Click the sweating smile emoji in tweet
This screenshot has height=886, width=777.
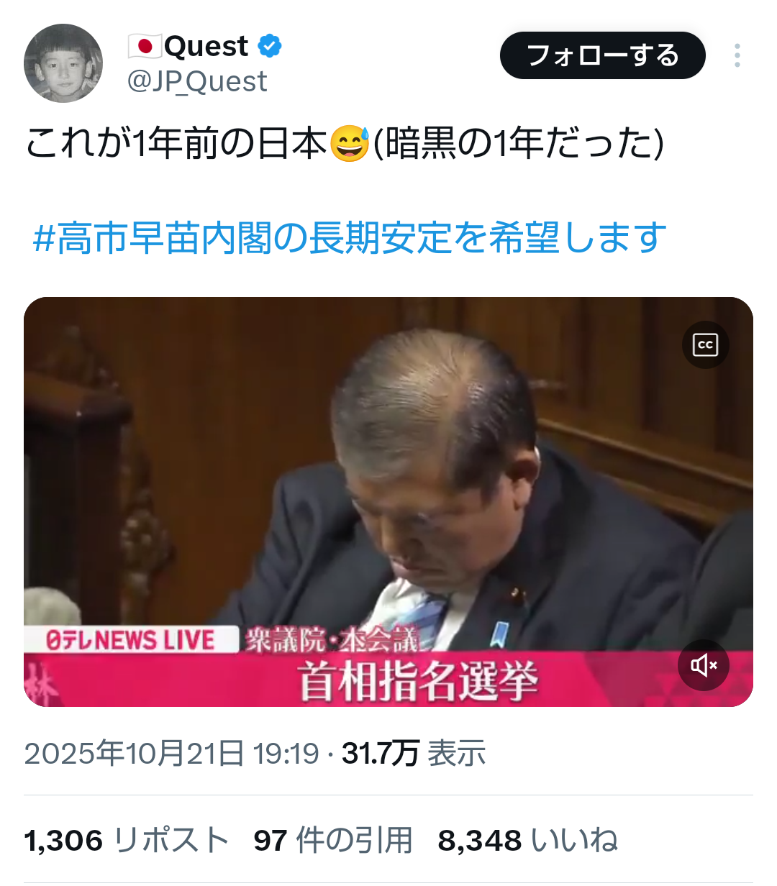click(x=350, y=143)
